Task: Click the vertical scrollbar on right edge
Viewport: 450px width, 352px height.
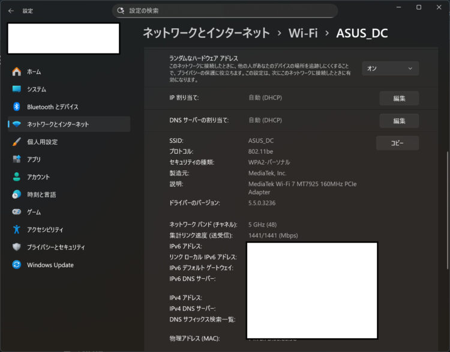Action: pos(447,210)
